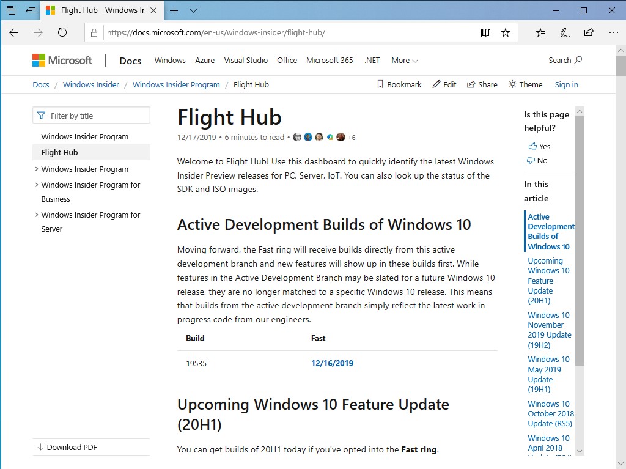Viewport: 626px width, 469px height.
Task: Open the Visual Studio nav menu item
Action: [246, 60]
